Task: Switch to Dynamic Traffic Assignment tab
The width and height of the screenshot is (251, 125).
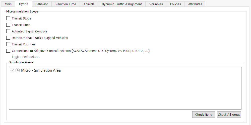Action: click(122, 4)
